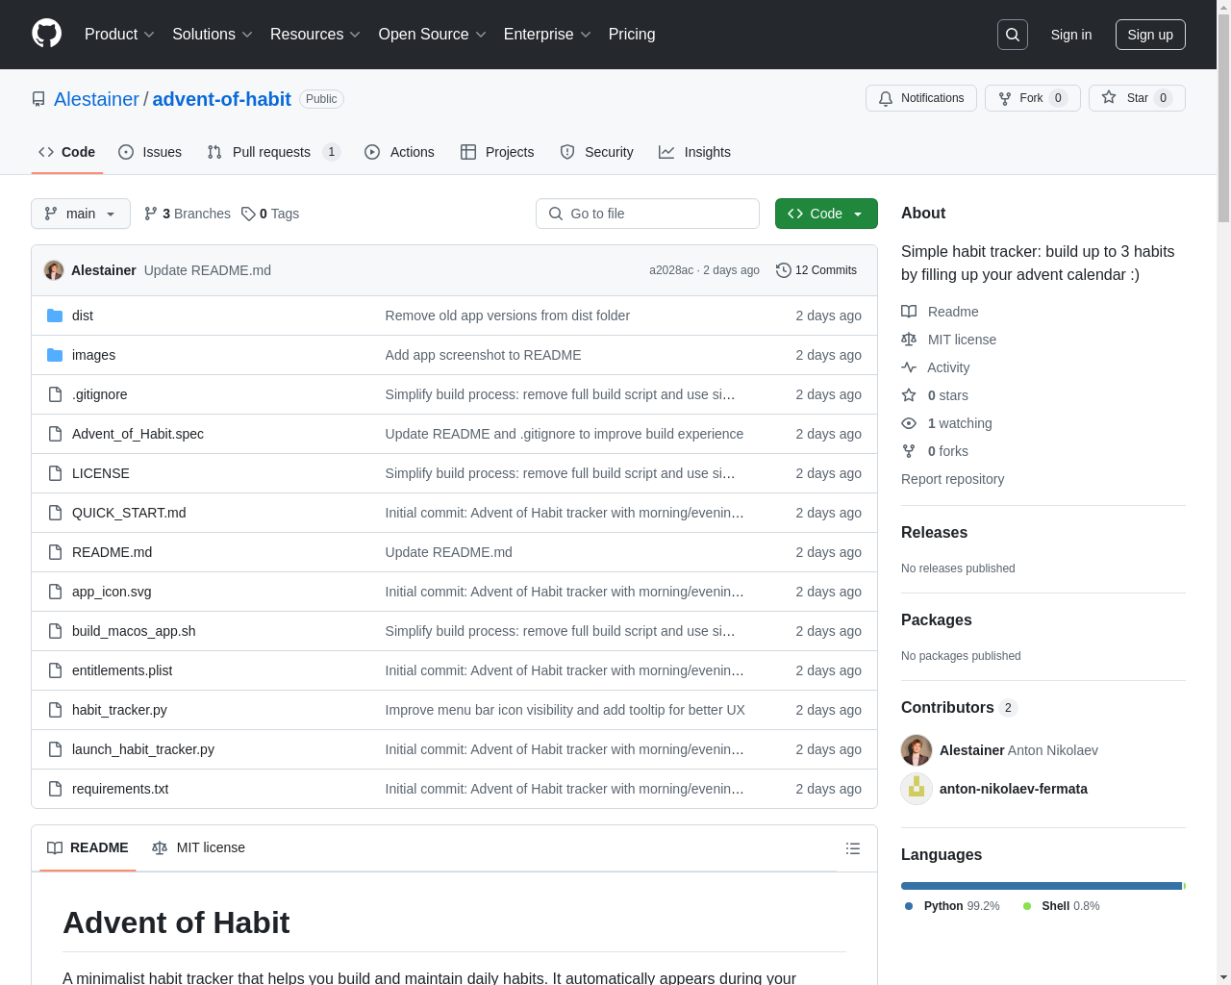This screenshot has width=1231, height=985.
Task: Click the file icon next to .gitignore
Action: coord(55,394)
